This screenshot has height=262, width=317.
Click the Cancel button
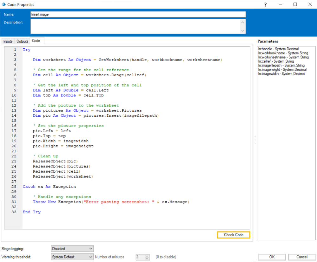pos(302,257)
